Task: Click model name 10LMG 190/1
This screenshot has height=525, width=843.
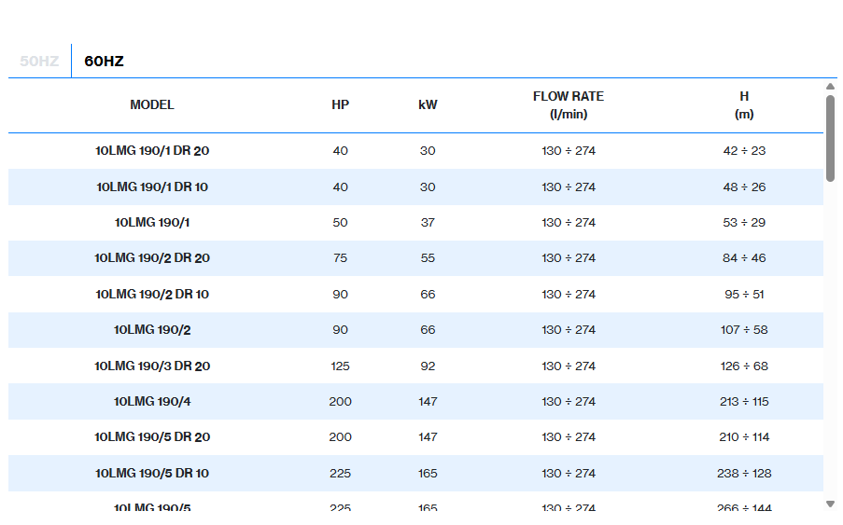Action: tap(152, 223)
